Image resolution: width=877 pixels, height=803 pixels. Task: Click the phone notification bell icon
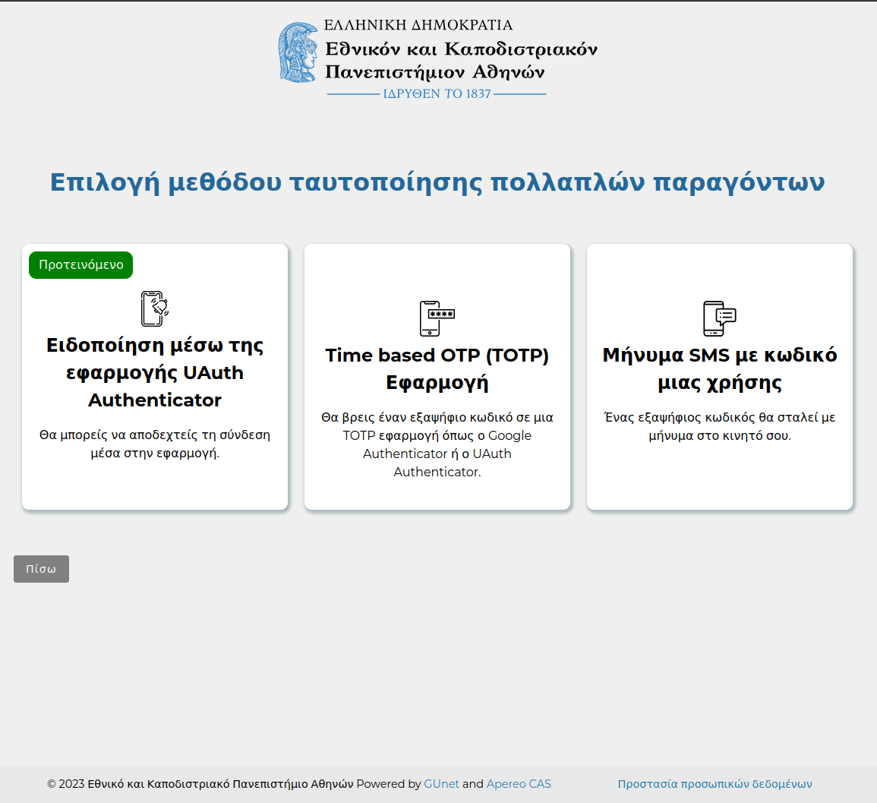pyautogui.click(x=155, y=308)
